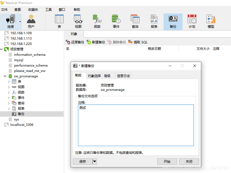Click the Connection (连接) toolbar icon
Screen dimensions: 231x173
click(11, 22)
